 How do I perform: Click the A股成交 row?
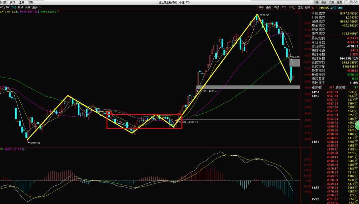click(x=335, y=14)
